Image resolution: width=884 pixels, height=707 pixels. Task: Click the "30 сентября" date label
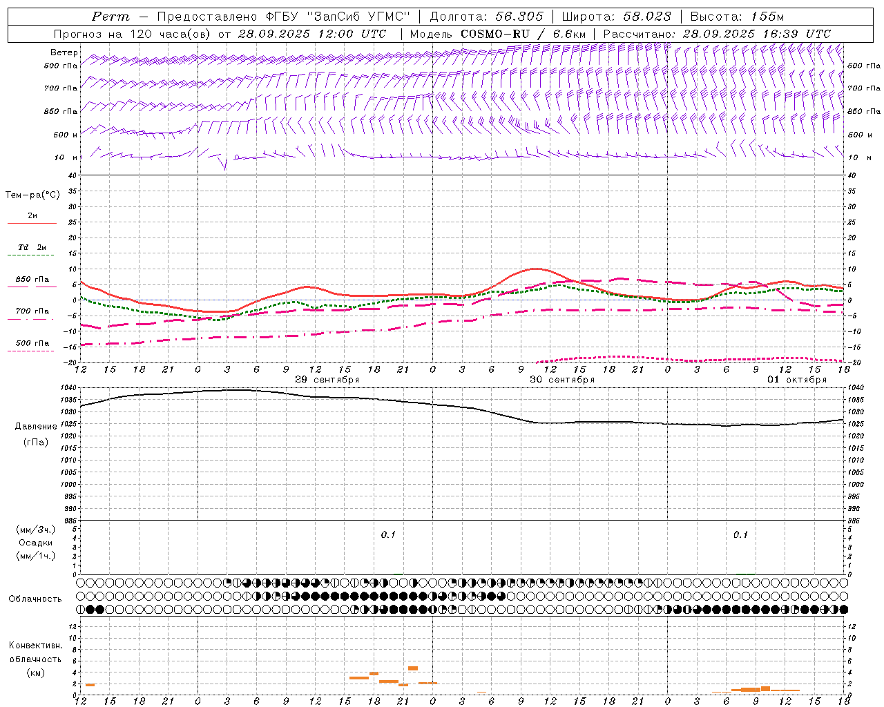coord(562,380)
